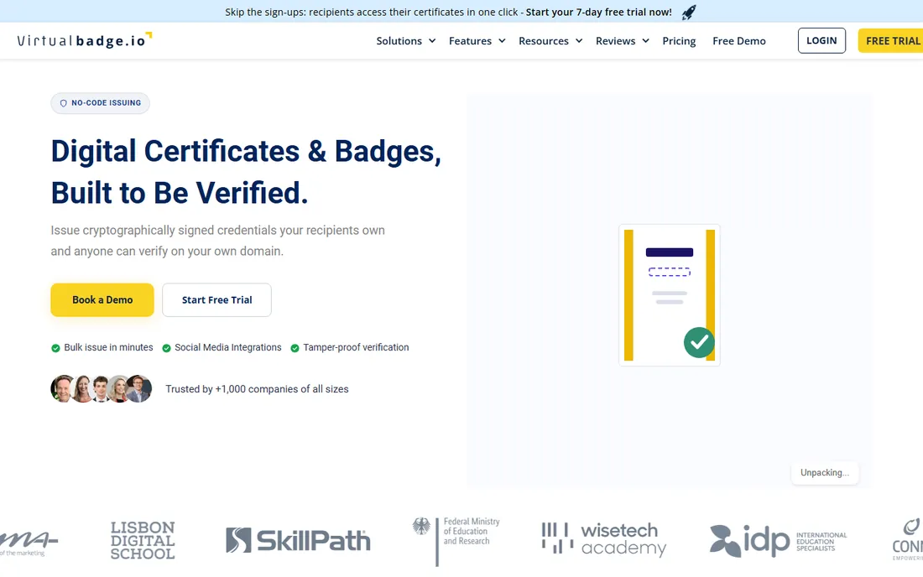Click the Unpacking... status label

tap(825, 473)
